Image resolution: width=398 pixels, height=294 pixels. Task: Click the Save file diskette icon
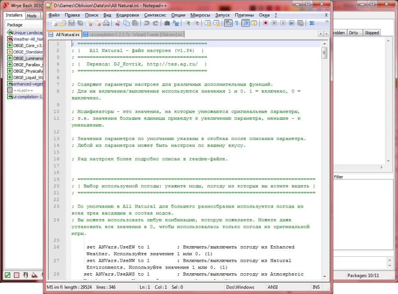pyautogui.click(x=72, y=23)
